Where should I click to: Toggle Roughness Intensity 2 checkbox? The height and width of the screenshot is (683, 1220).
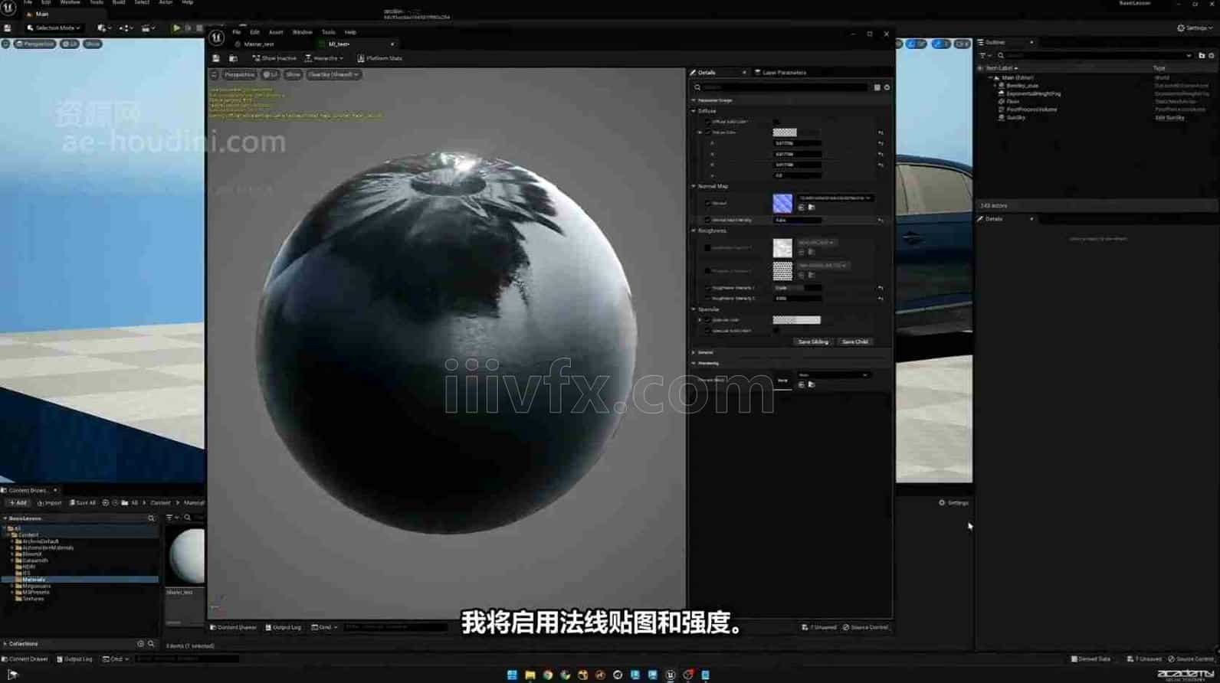click(x=707, y=299)
